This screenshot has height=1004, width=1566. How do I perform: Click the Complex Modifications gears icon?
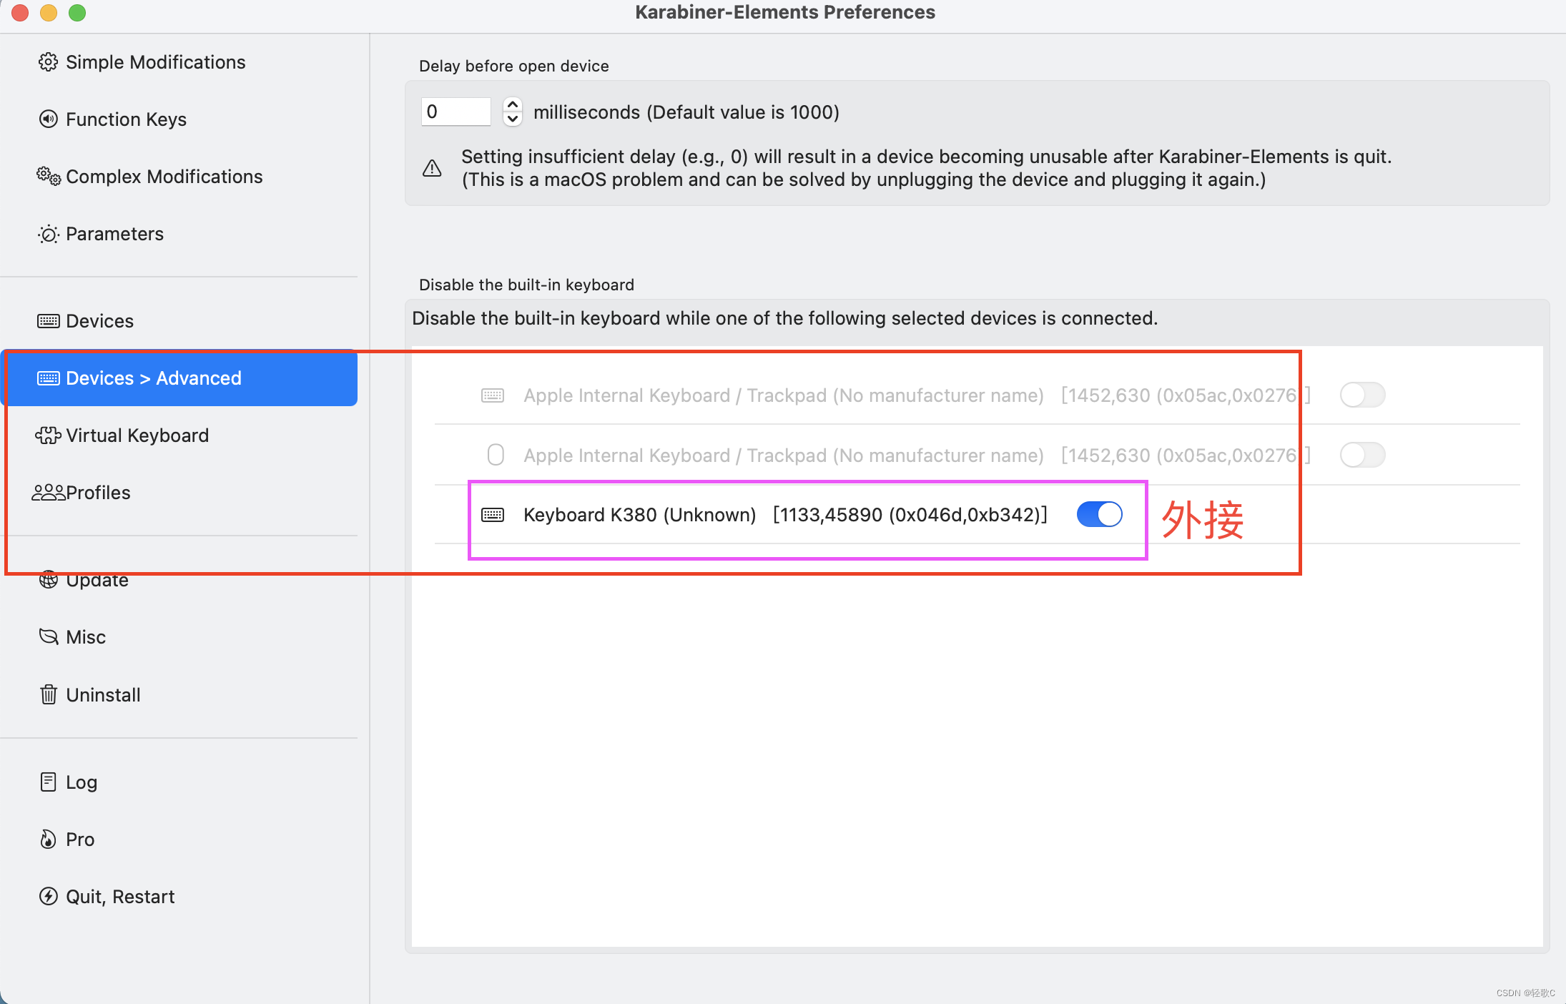(x=48, y=176)
